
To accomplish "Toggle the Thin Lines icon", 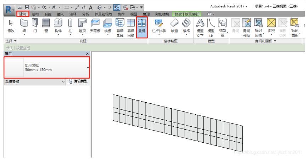I will coord(117,7).
